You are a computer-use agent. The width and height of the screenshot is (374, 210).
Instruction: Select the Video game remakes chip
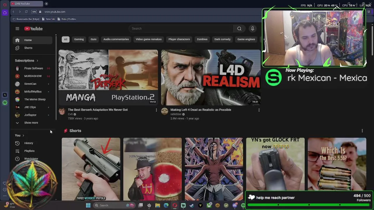click(148, 39)
